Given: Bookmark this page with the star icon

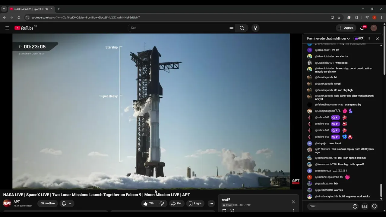Looking at the screenshot, I should click(339, 17).
